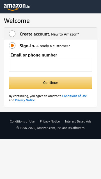Click the bold "Create account" label text

[x=34, y=34]
